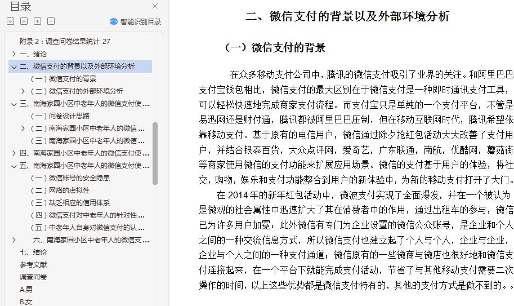Jump to (二)微信支付的外部环境分析 entry

coord(77,91)
